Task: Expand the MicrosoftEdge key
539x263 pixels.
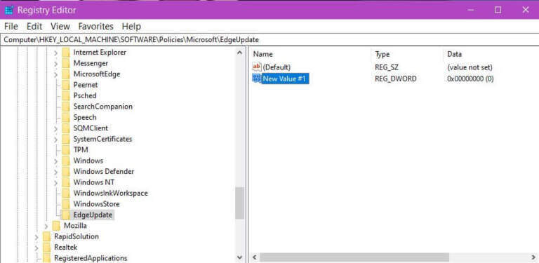Action: 55,74
